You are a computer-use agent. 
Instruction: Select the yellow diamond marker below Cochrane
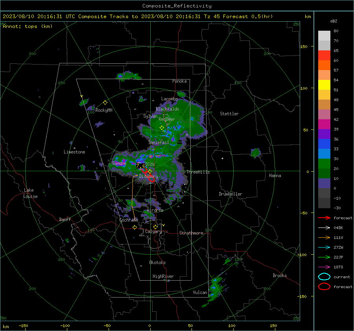click(x=135, y=227)
